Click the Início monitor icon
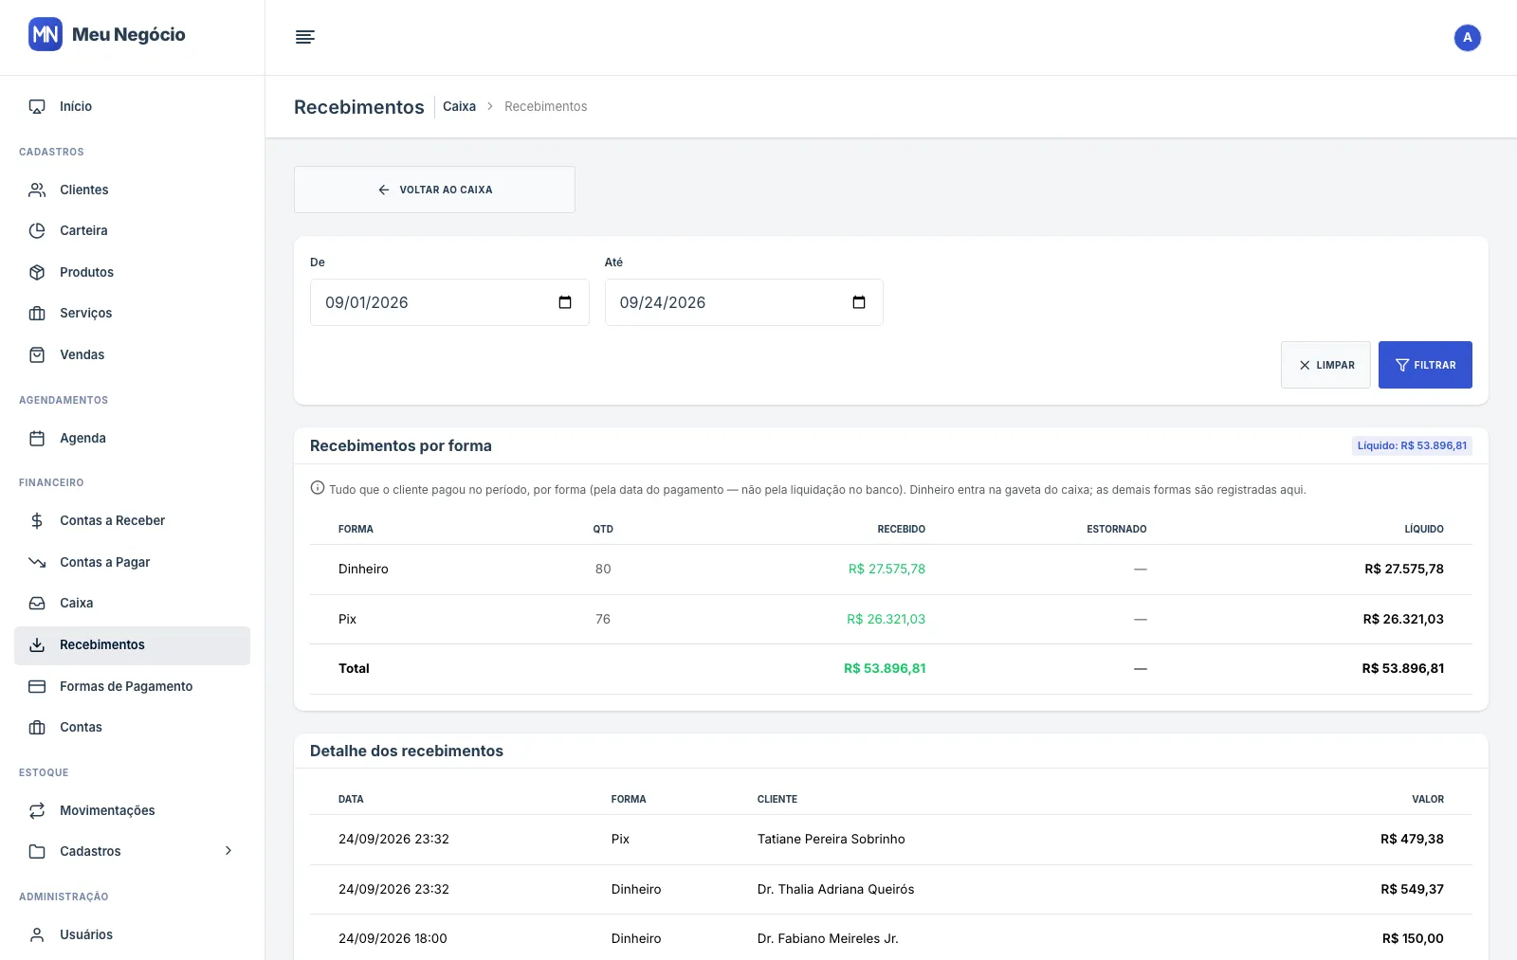 37,106
